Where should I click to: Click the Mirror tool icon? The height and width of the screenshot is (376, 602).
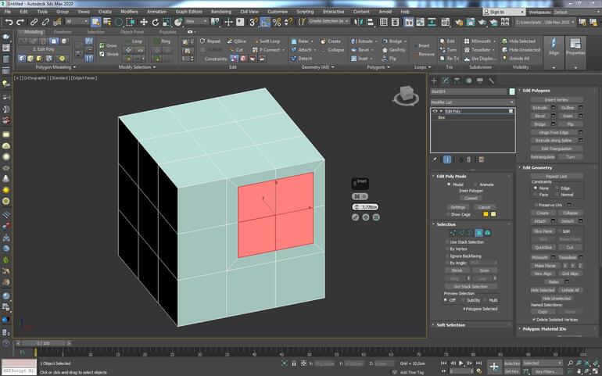[x=358, y=22]
